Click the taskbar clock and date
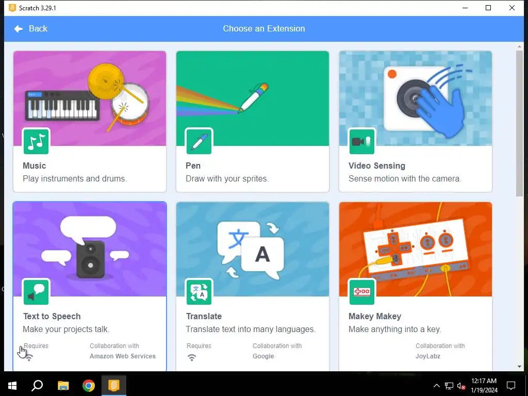The image size is (528, 396). 484,385
